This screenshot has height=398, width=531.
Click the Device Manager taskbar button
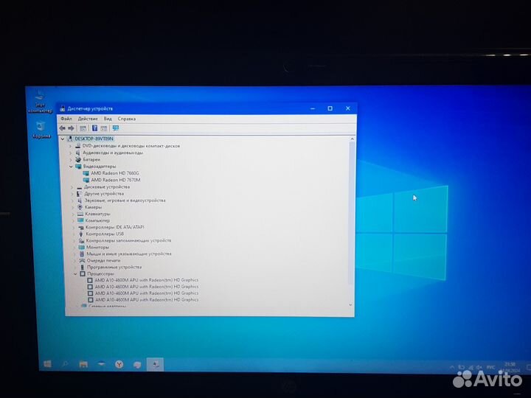156,365
